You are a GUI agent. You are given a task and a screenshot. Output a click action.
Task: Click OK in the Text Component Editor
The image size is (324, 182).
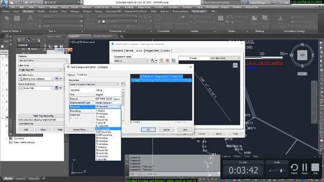coord(148,129)
